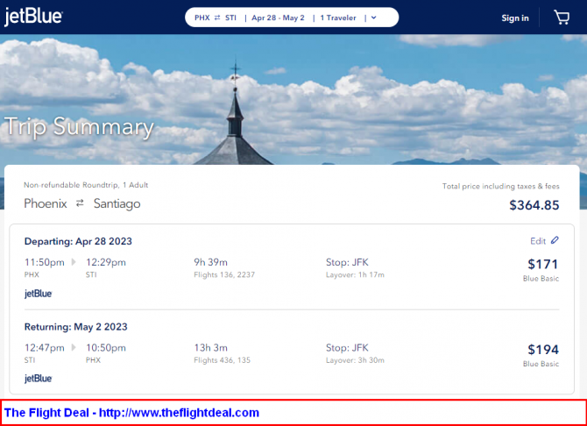Click return departure time 12:47pm
Image resolution: width=587 pixels, height=426 pixels.
pyautogui.click(x=45, y=348)
